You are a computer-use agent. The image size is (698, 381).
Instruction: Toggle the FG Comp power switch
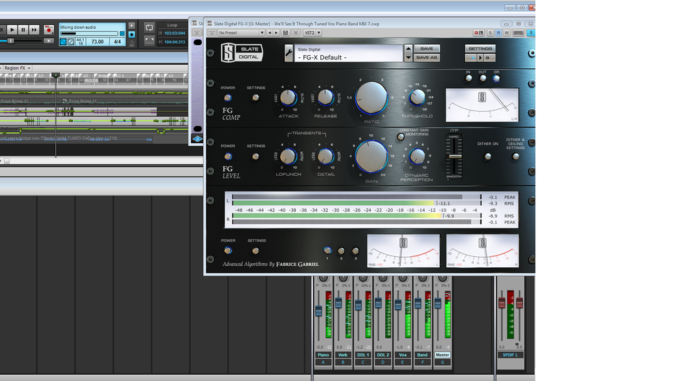point(228,97)
